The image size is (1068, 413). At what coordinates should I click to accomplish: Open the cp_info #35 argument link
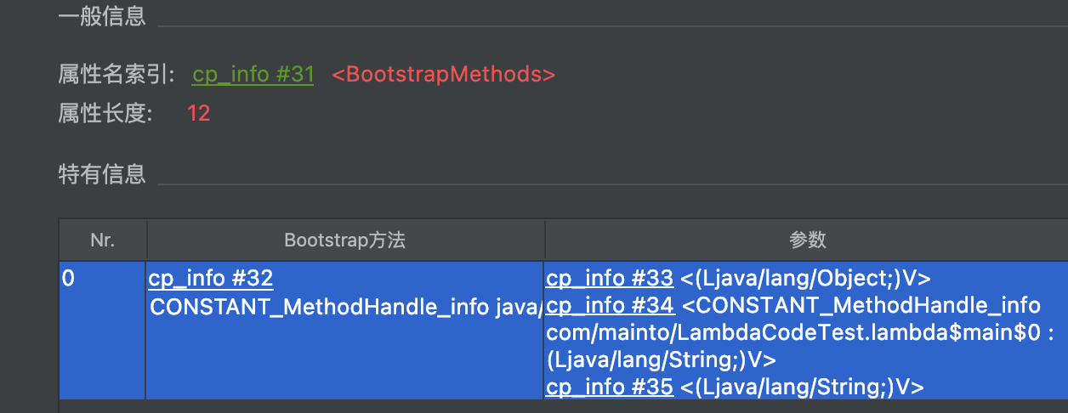click(x=610, y=388)
